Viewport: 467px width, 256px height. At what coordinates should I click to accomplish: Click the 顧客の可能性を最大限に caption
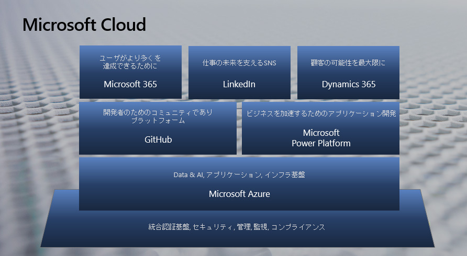348,63
